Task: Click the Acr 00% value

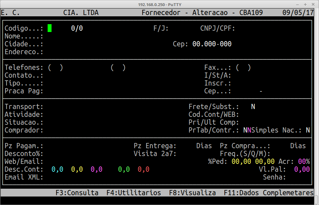Action: tap(304, 162)
